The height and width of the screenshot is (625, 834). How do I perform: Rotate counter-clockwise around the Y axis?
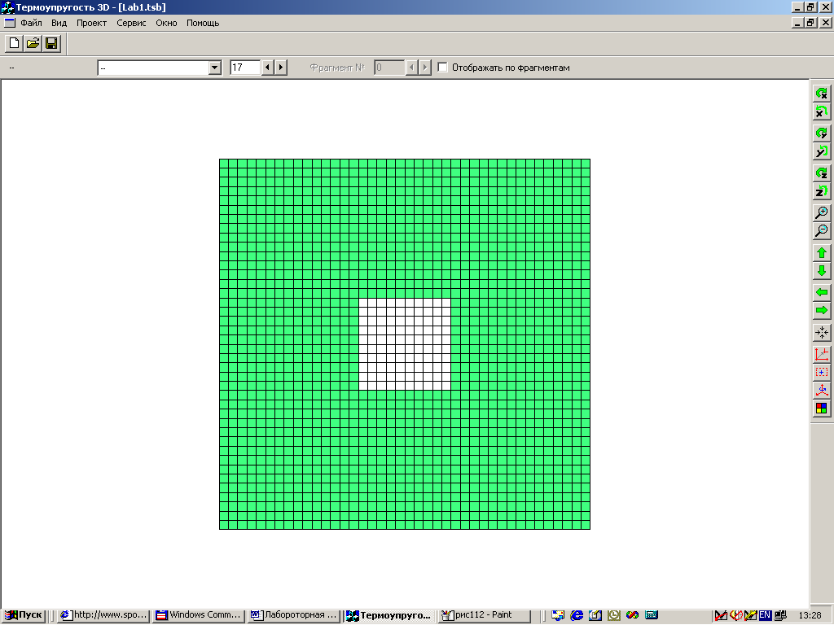click(822, 151)
